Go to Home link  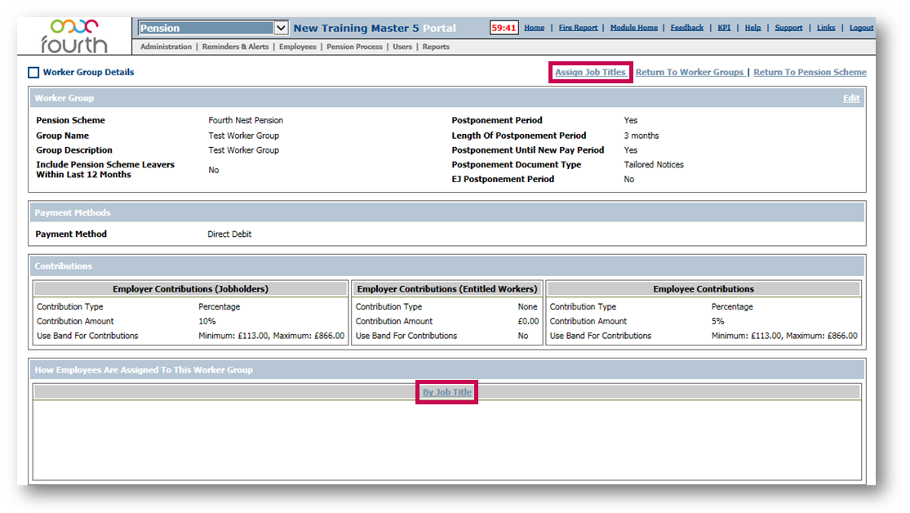point(534,28)
